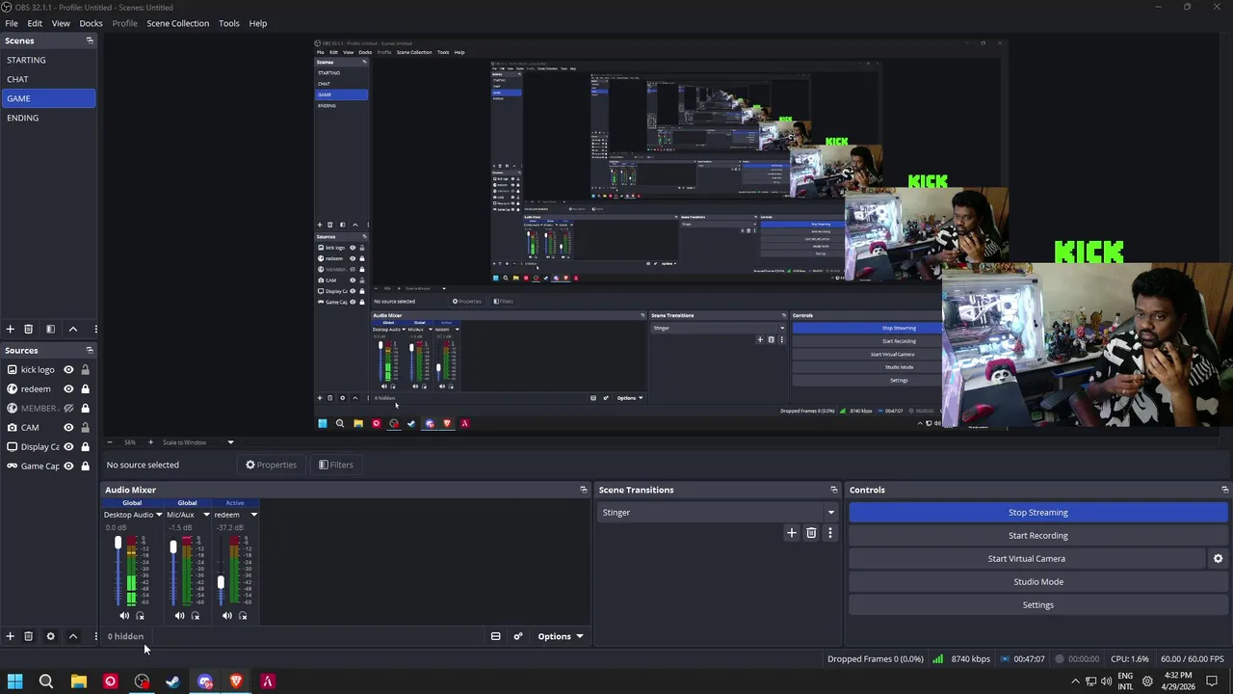The image size is (1233, 694).
Task: Select the STARTING scene
Action: pos(48,60)
